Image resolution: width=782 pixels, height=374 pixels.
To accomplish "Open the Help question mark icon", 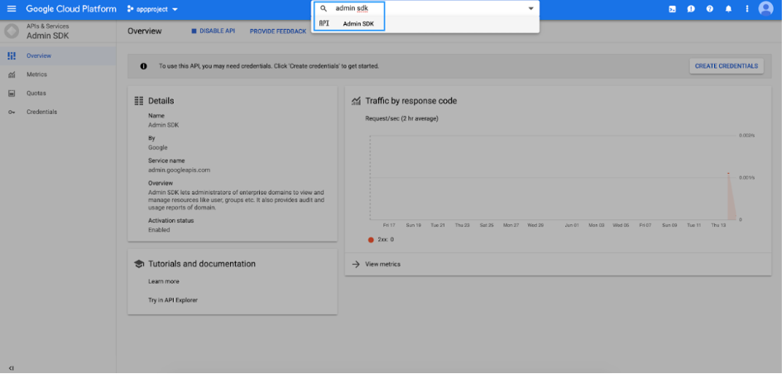I will coord(709,9).
